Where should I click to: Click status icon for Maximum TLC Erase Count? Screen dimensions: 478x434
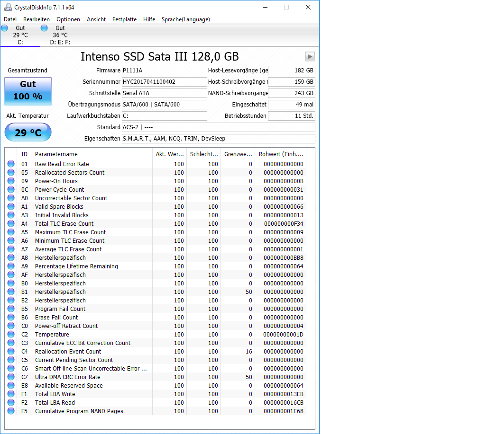(11, 232)
